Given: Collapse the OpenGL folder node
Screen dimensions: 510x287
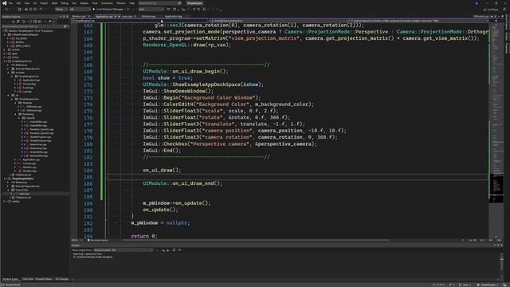Looking at the screenshot, I should pyautogui.click(x=19, y=118).
